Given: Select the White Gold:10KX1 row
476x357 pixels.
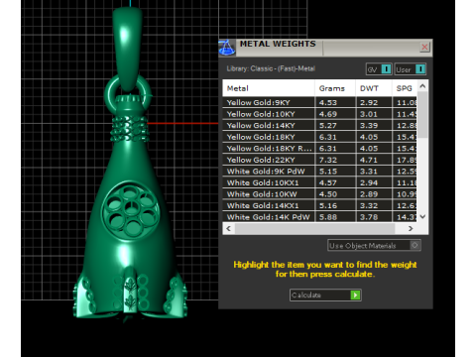Looking at the screenshot, I should 319,182.
